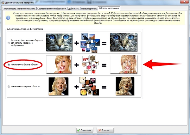Select radio 'За основу фотоколлажа берется вся область'
Screen dimensions: 190x135
pos(9,43)
